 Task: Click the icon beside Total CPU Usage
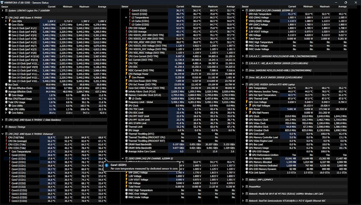point(6,102)
